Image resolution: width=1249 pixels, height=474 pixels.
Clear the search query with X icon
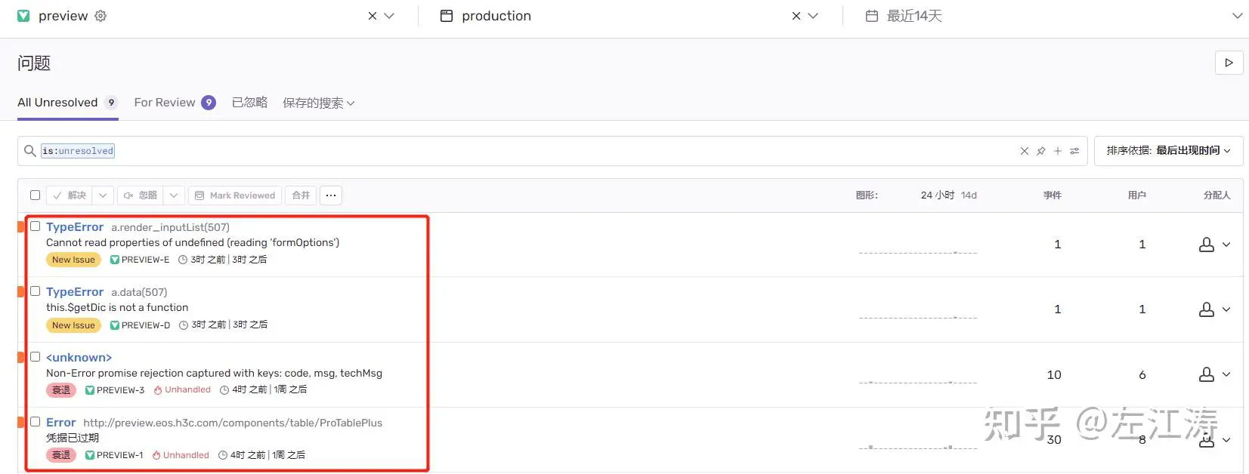pyautogui.click(x=1025, y=151)
